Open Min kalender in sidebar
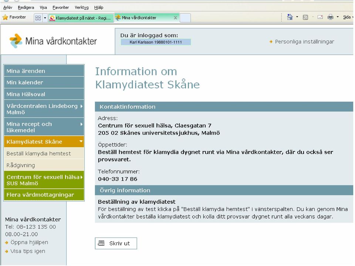This screenshot has height=266, width=355. [x=44, y=82]
